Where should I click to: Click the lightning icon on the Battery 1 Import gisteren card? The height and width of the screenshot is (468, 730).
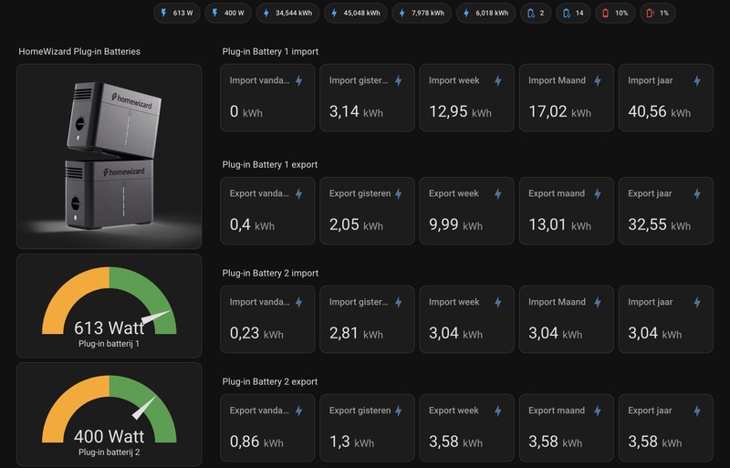click(399, 81)
